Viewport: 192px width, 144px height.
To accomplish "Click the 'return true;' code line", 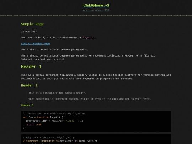I will click(34, 124).
